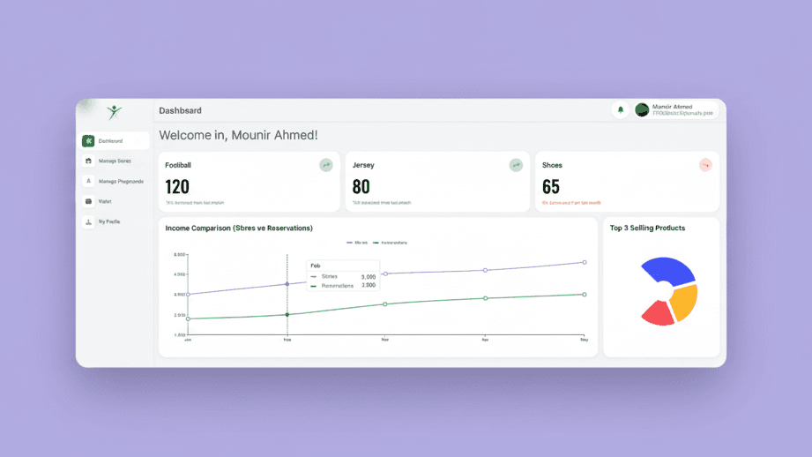Image resolution: width=812 pixels, height=457 pixels.
Task: Click the Reservations 2,000 row in the tooltip
Action: tap(343, 286)
